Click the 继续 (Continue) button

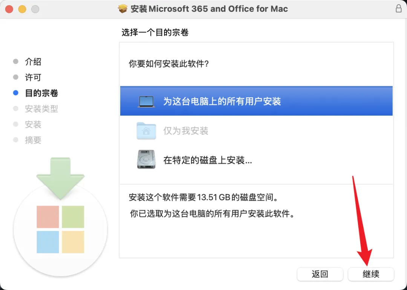[371, 274]
